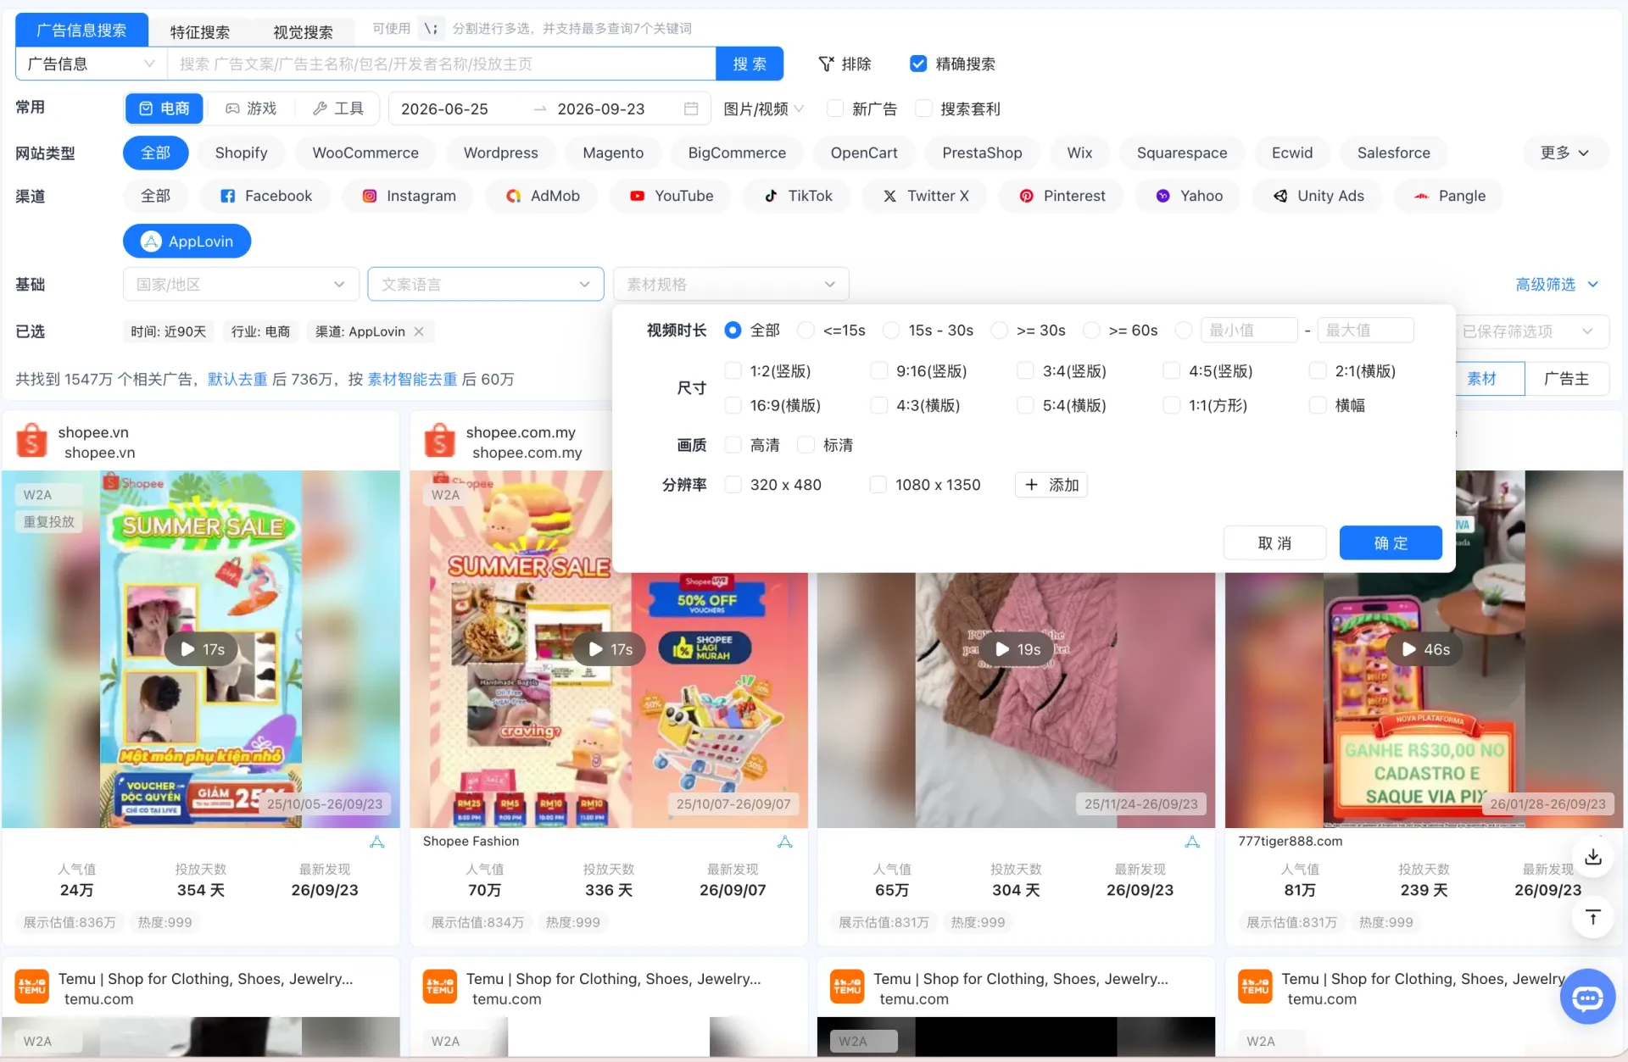Select the >= 60s duration radio
Image resolution: width=1628 pixels, height=1062 pixels.
[x=1092, y=330]
